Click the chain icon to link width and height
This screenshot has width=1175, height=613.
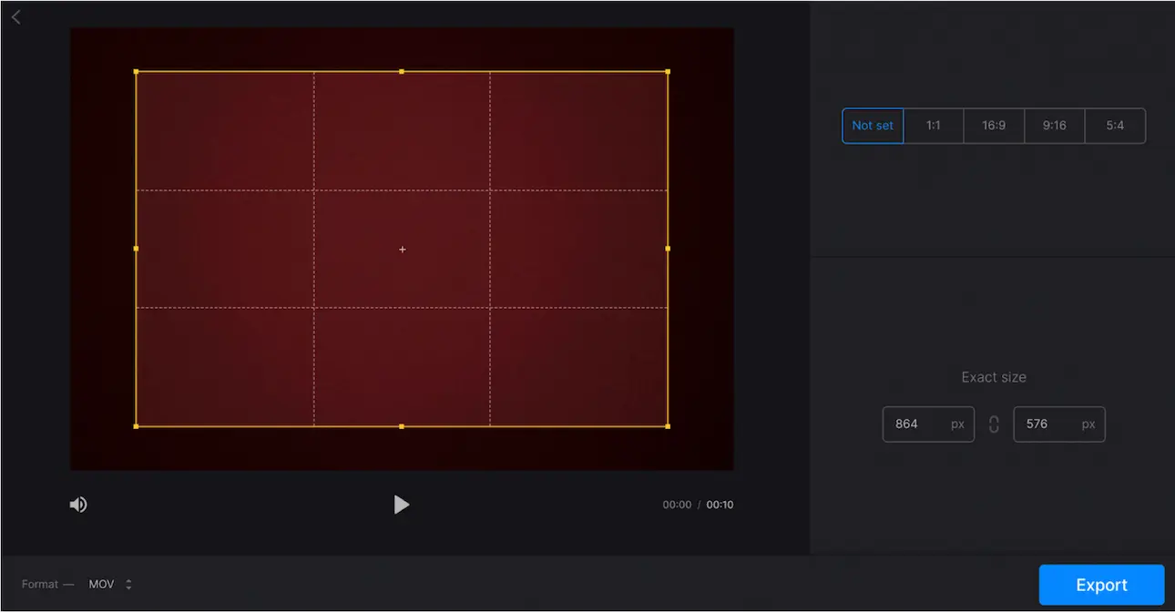pos(993,424)
